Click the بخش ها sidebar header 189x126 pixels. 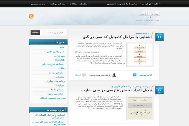click(48, 42)
